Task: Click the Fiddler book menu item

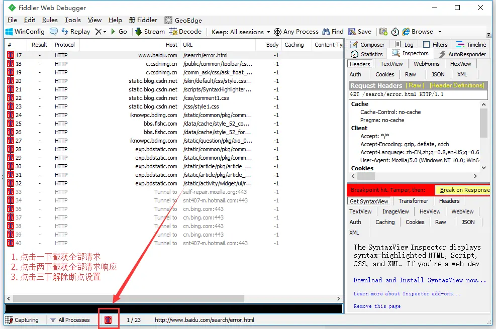Action: click(143, 20)
